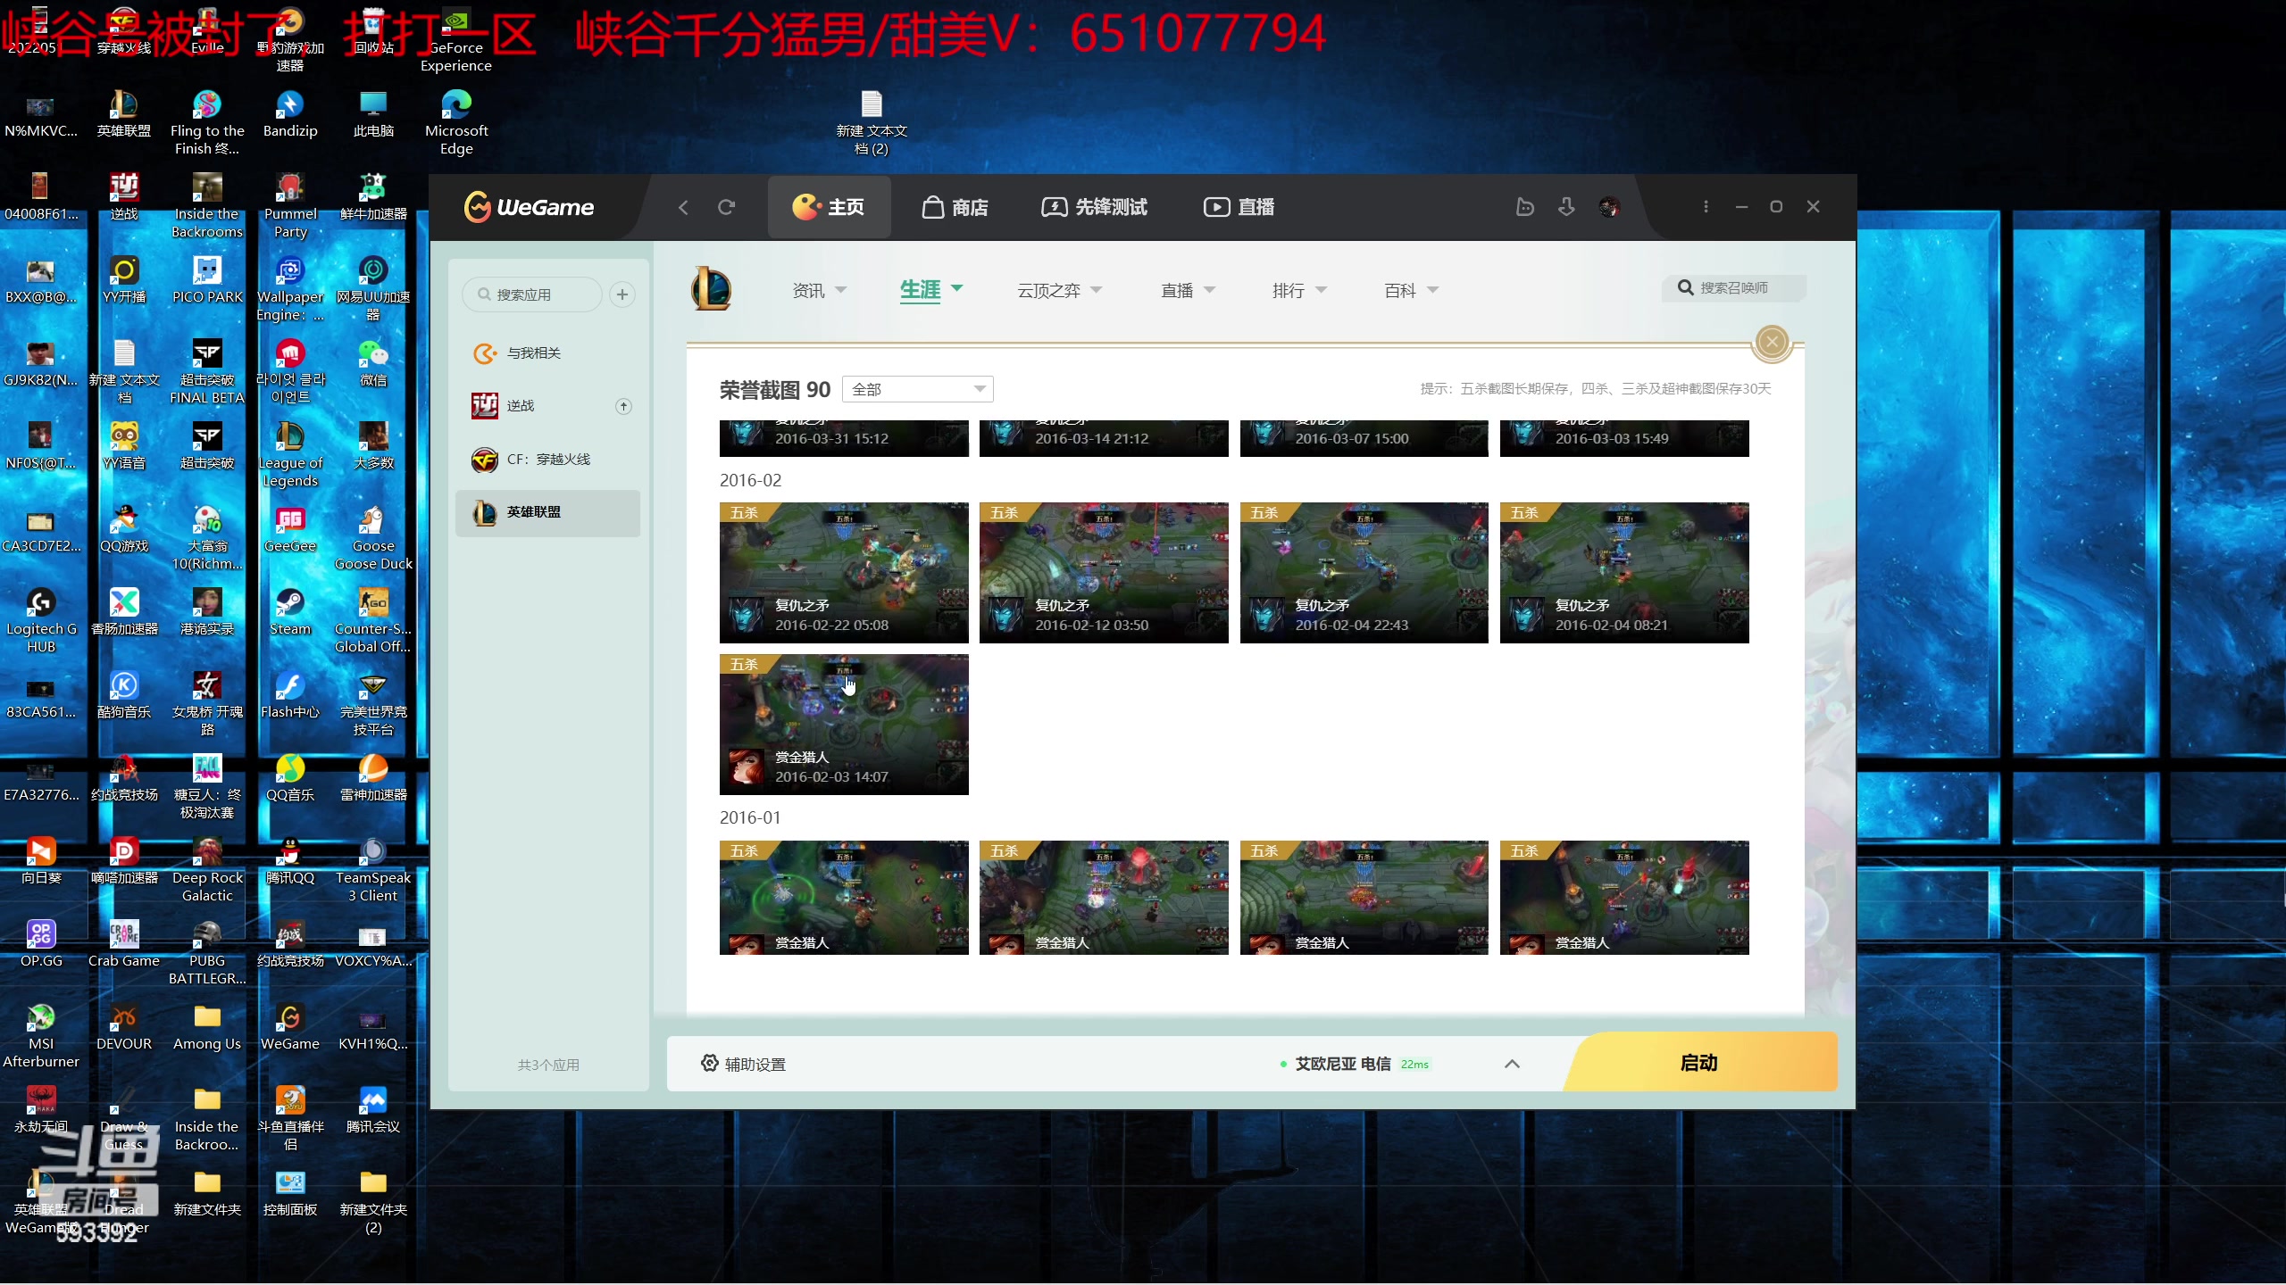The height and width of the screenshot is (1285, 2286).
Task: Open TeamSpeak 3 Client desktop icon
Action: pyautogui.click(x=373, y=870)
